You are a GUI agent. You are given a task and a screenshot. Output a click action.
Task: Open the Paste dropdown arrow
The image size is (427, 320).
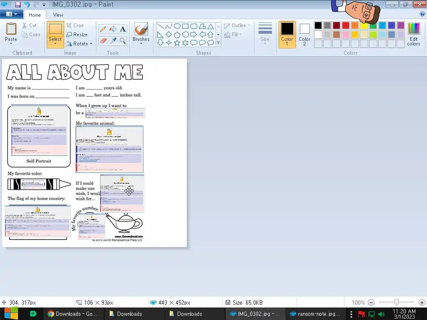click(x=11, y=44)
